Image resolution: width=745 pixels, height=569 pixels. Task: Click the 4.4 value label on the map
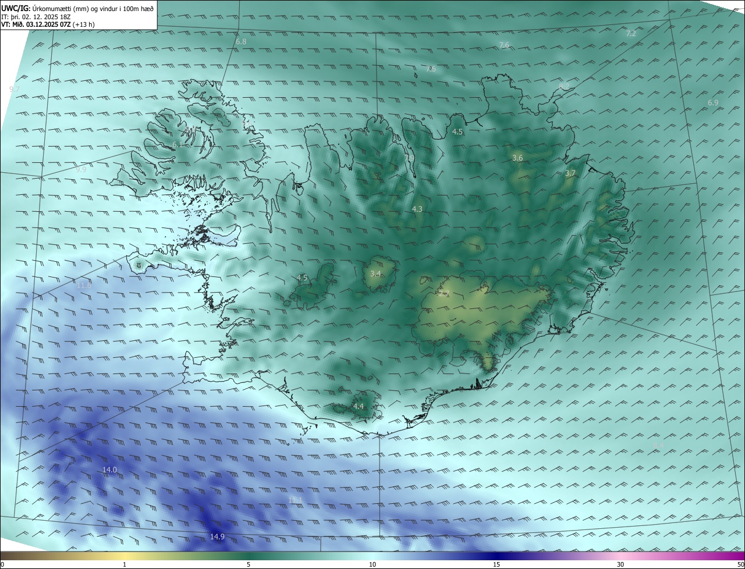(359, 406)
